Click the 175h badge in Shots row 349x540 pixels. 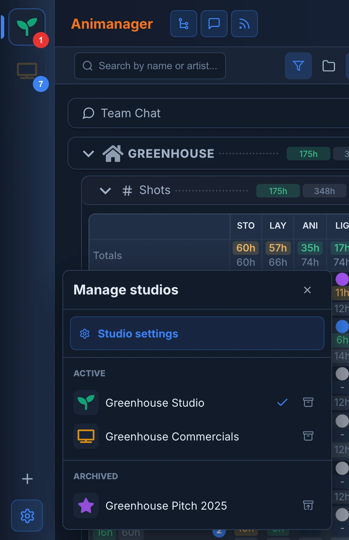(278, 191)
